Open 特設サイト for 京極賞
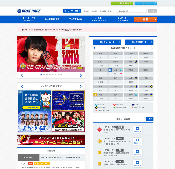Screen dimensions: 175x169 click(137, 164)
